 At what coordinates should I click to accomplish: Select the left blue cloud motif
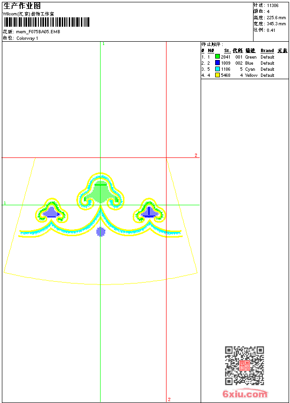pos(51,211)
